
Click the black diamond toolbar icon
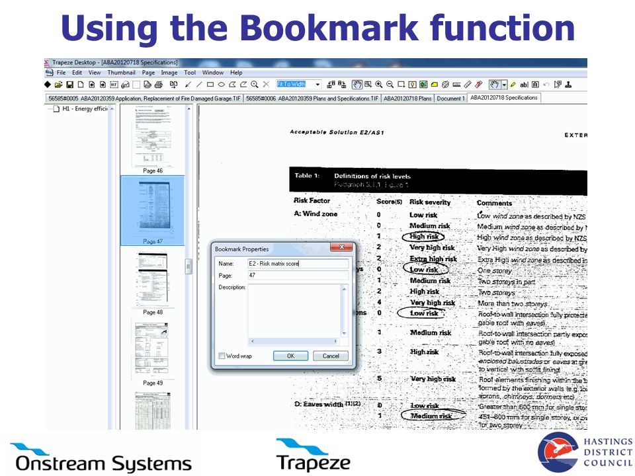click(x=48, y=85)
